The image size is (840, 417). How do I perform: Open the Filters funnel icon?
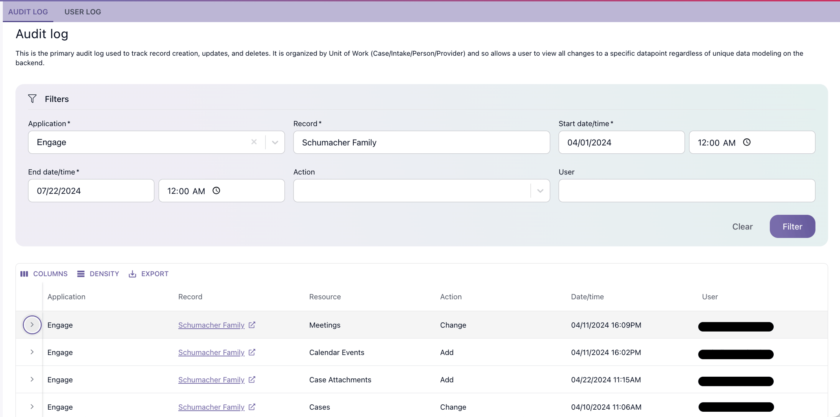coord(33,98)
